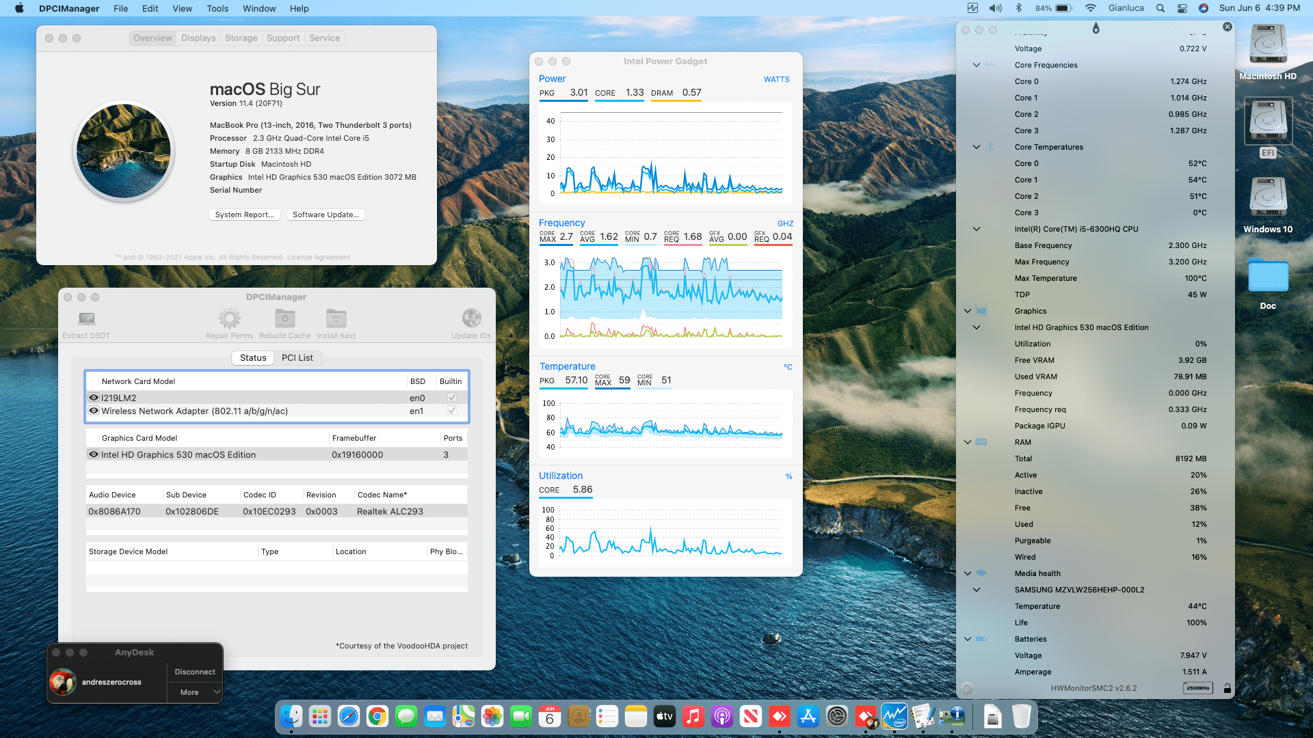Viewport: 1313px width, 738px height.
Task: Open Control Center in the menu bar
Action: [x=1182, y=8]
